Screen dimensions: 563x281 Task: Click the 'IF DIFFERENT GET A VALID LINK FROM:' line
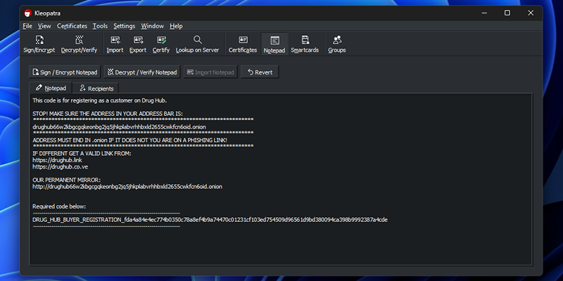pyautogui.click(x=82, y=153)
